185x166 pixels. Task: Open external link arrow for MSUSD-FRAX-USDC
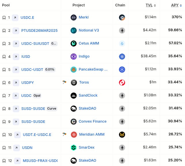click(x=18, y=161)
